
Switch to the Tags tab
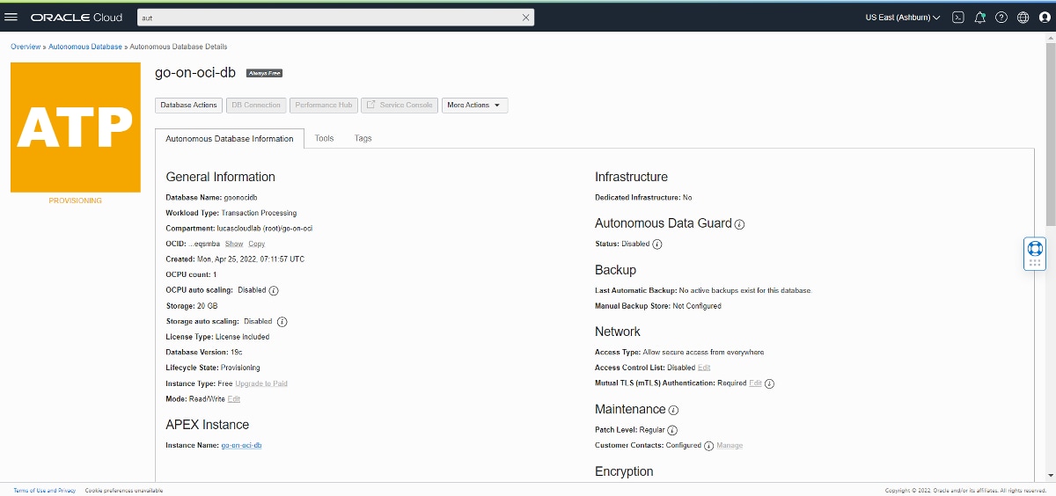(x=363, y=138)
